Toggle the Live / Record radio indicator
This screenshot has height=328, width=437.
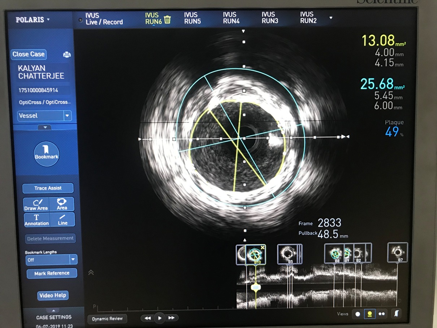coord(81,20)
